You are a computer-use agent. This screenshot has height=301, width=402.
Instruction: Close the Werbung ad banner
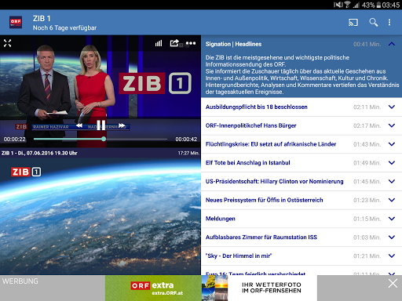(x=393, y=283)
